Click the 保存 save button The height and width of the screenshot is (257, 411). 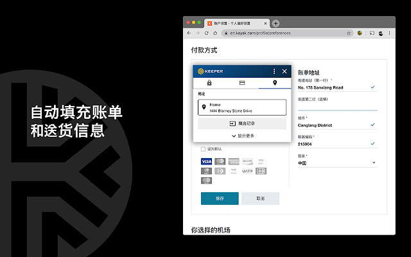220,199
